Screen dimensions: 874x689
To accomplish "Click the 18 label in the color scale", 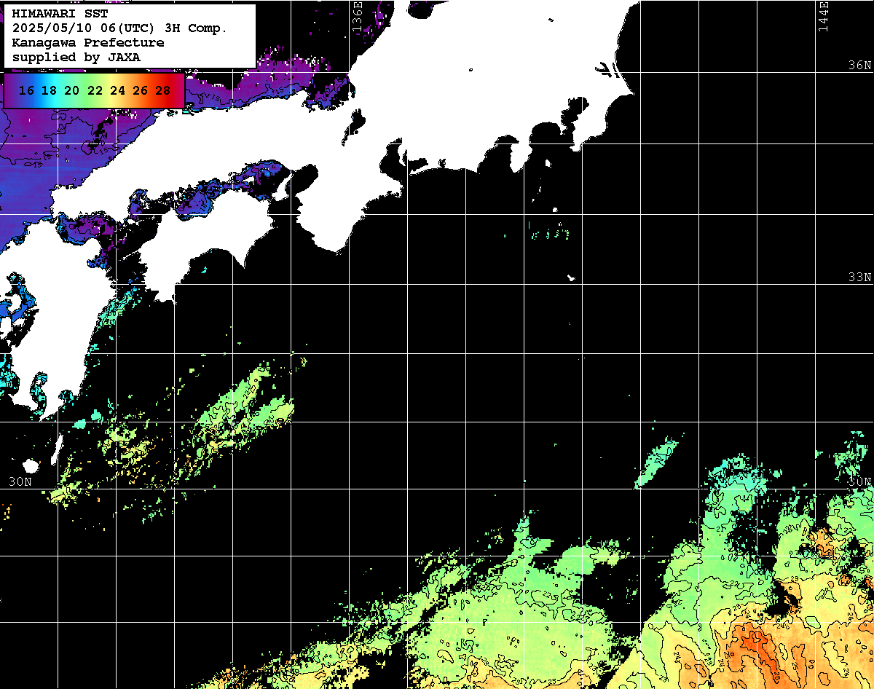I will point(49,91).
